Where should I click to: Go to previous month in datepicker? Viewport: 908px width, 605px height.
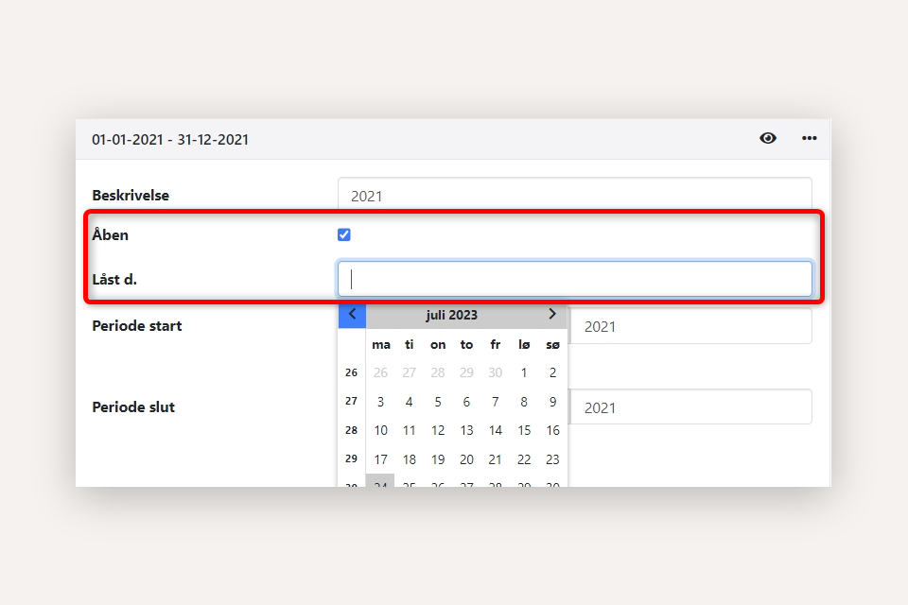[352, 315]
